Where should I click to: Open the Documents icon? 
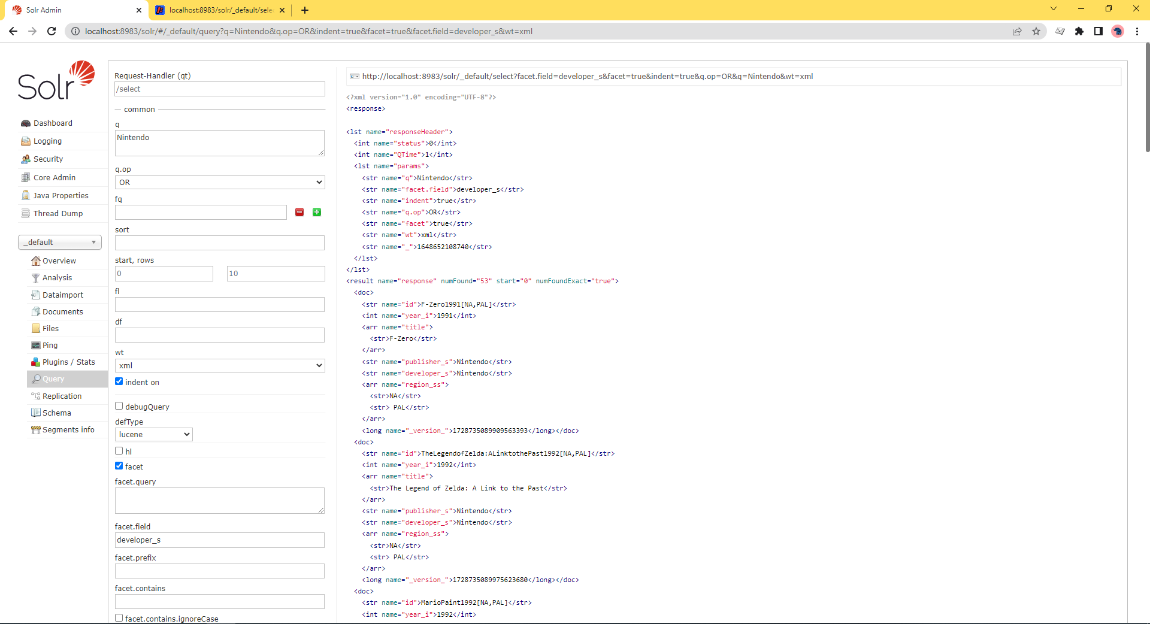[x=36, y=312]
